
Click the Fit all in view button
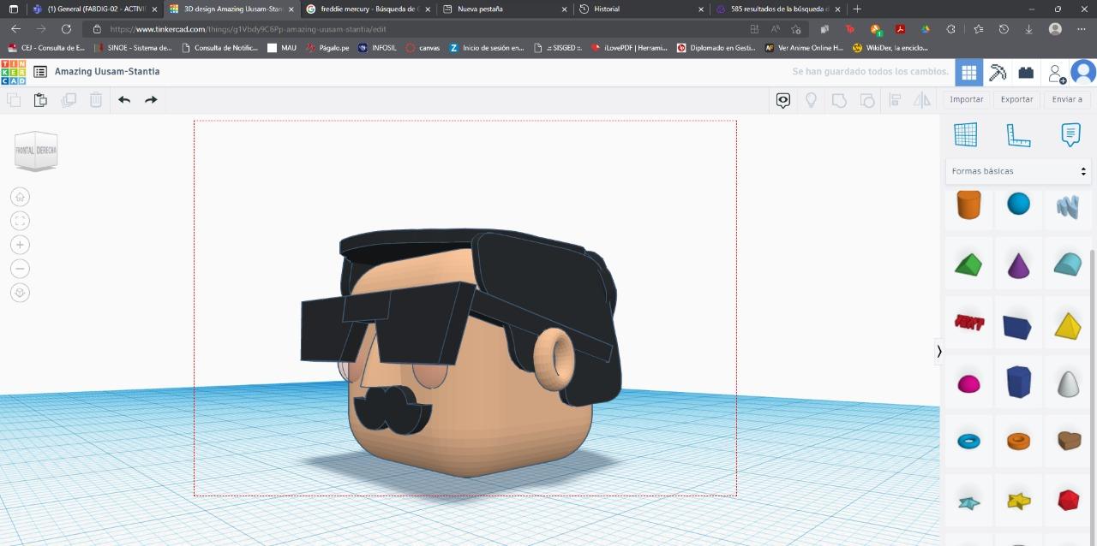(x=20, y=221)
